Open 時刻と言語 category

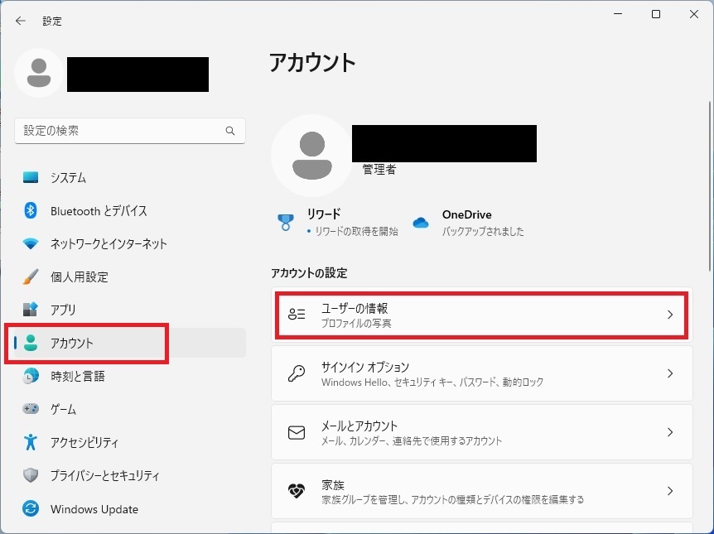[x=130, y=376]
